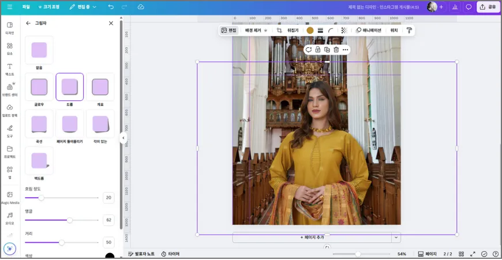This screenshot has width=502, height=260.
Task: Collapse the side panel with arrow handle
Action: coord(123,138)
